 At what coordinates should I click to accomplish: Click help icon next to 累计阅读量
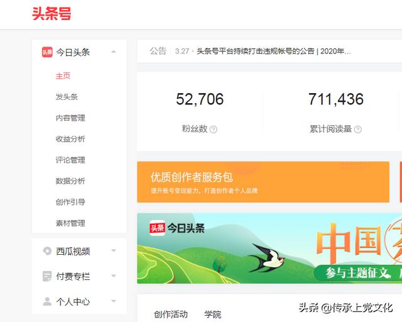[357, 129]
